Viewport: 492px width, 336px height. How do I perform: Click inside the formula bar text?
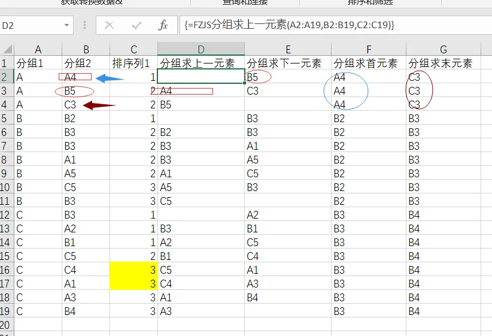click(x=288, y=25)
